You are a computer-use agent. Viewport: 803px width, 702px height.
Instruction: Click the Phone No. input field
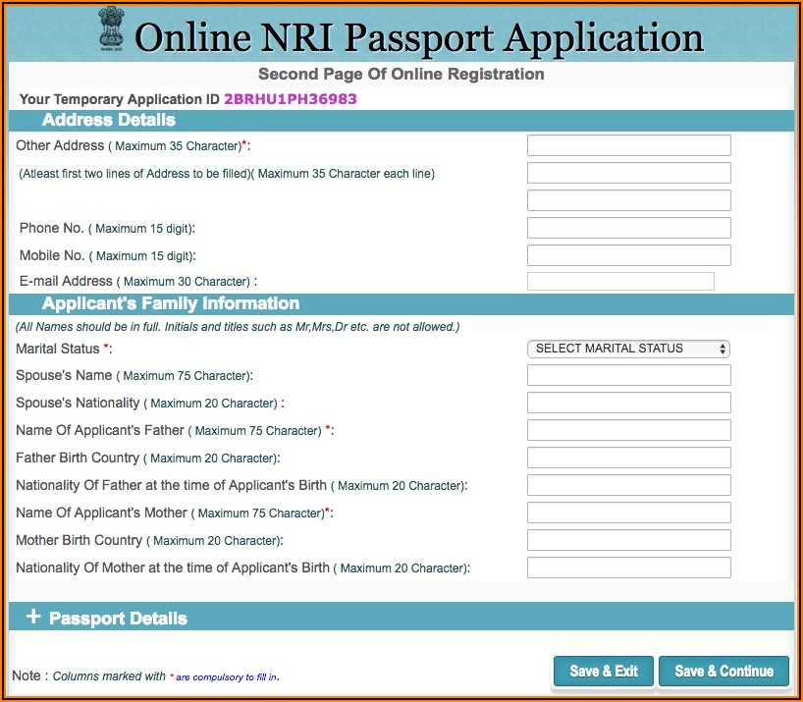[628, 229]
